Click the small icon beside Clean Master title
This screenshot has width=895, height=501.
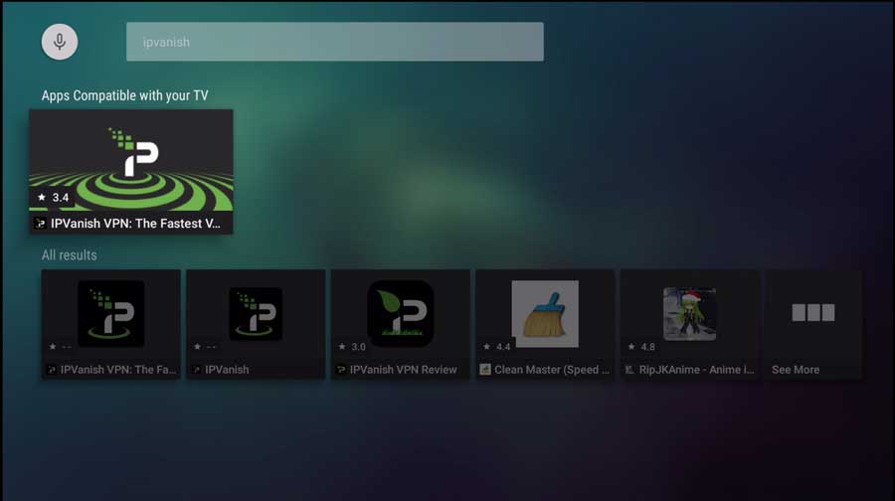[485, 370]
